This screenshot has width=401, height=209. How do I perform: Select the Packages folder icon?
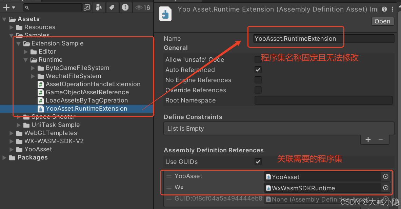12,158
